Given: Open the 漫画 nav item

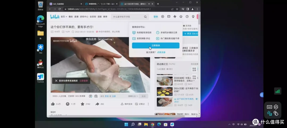Looking at the screenshot, I should [x=100, y=17].
